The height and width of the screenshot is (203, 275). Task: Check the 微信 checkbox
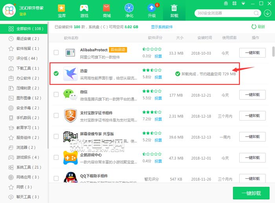click(56, 95)
